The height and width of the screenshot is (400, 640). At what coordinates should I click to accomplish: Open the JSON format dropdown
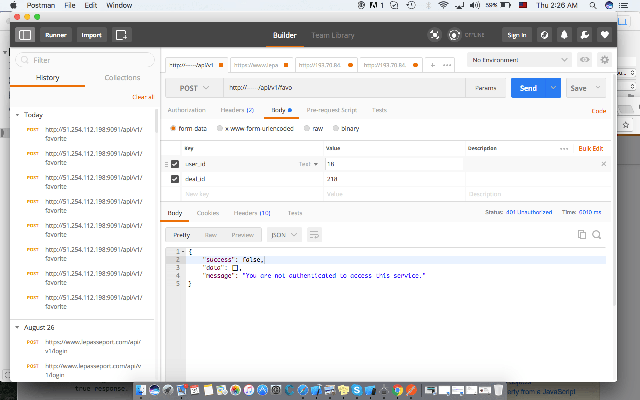284,235
